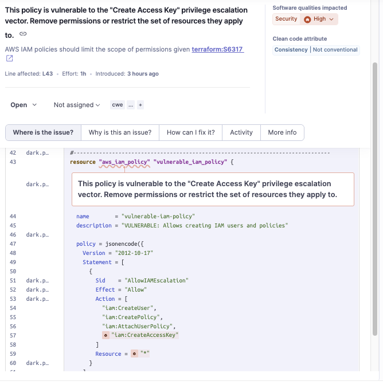
Task: Click the Consistency clean code attribute badge
Action: (x=291, y=50)
